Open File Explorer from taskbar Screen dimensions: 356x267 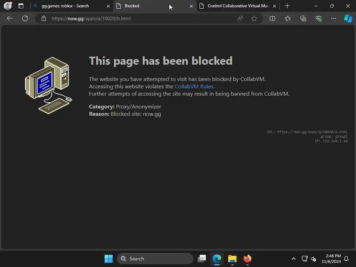click(232, 259)
